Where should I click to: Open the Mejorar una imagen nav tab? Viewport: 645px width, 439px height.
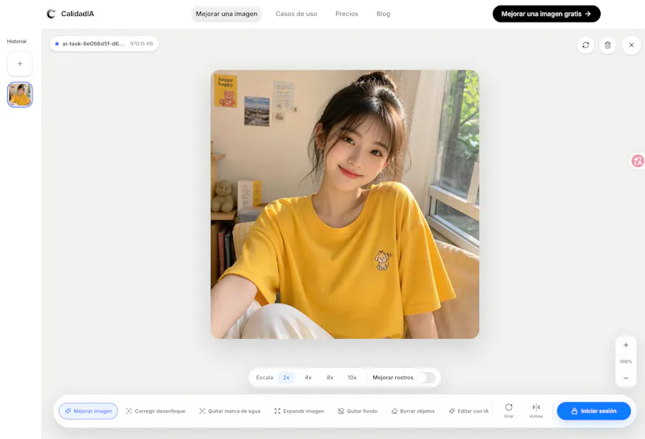tap(227, 14)
